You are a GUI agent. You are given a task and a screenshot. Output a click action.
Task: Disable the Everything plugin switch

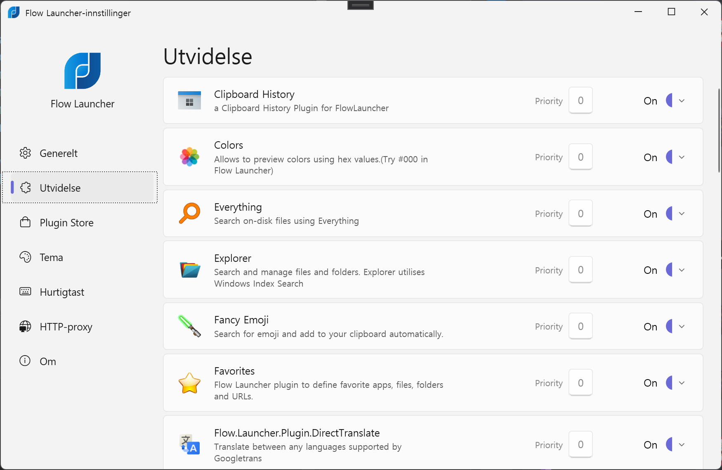(669, 214)
